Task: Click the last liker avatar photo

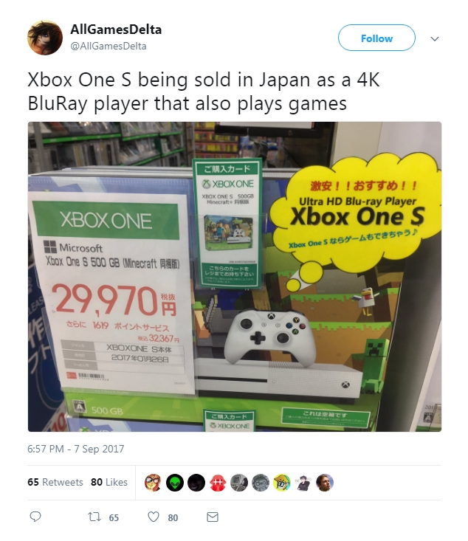Action: pyautogui.click(x=325, y=483)
